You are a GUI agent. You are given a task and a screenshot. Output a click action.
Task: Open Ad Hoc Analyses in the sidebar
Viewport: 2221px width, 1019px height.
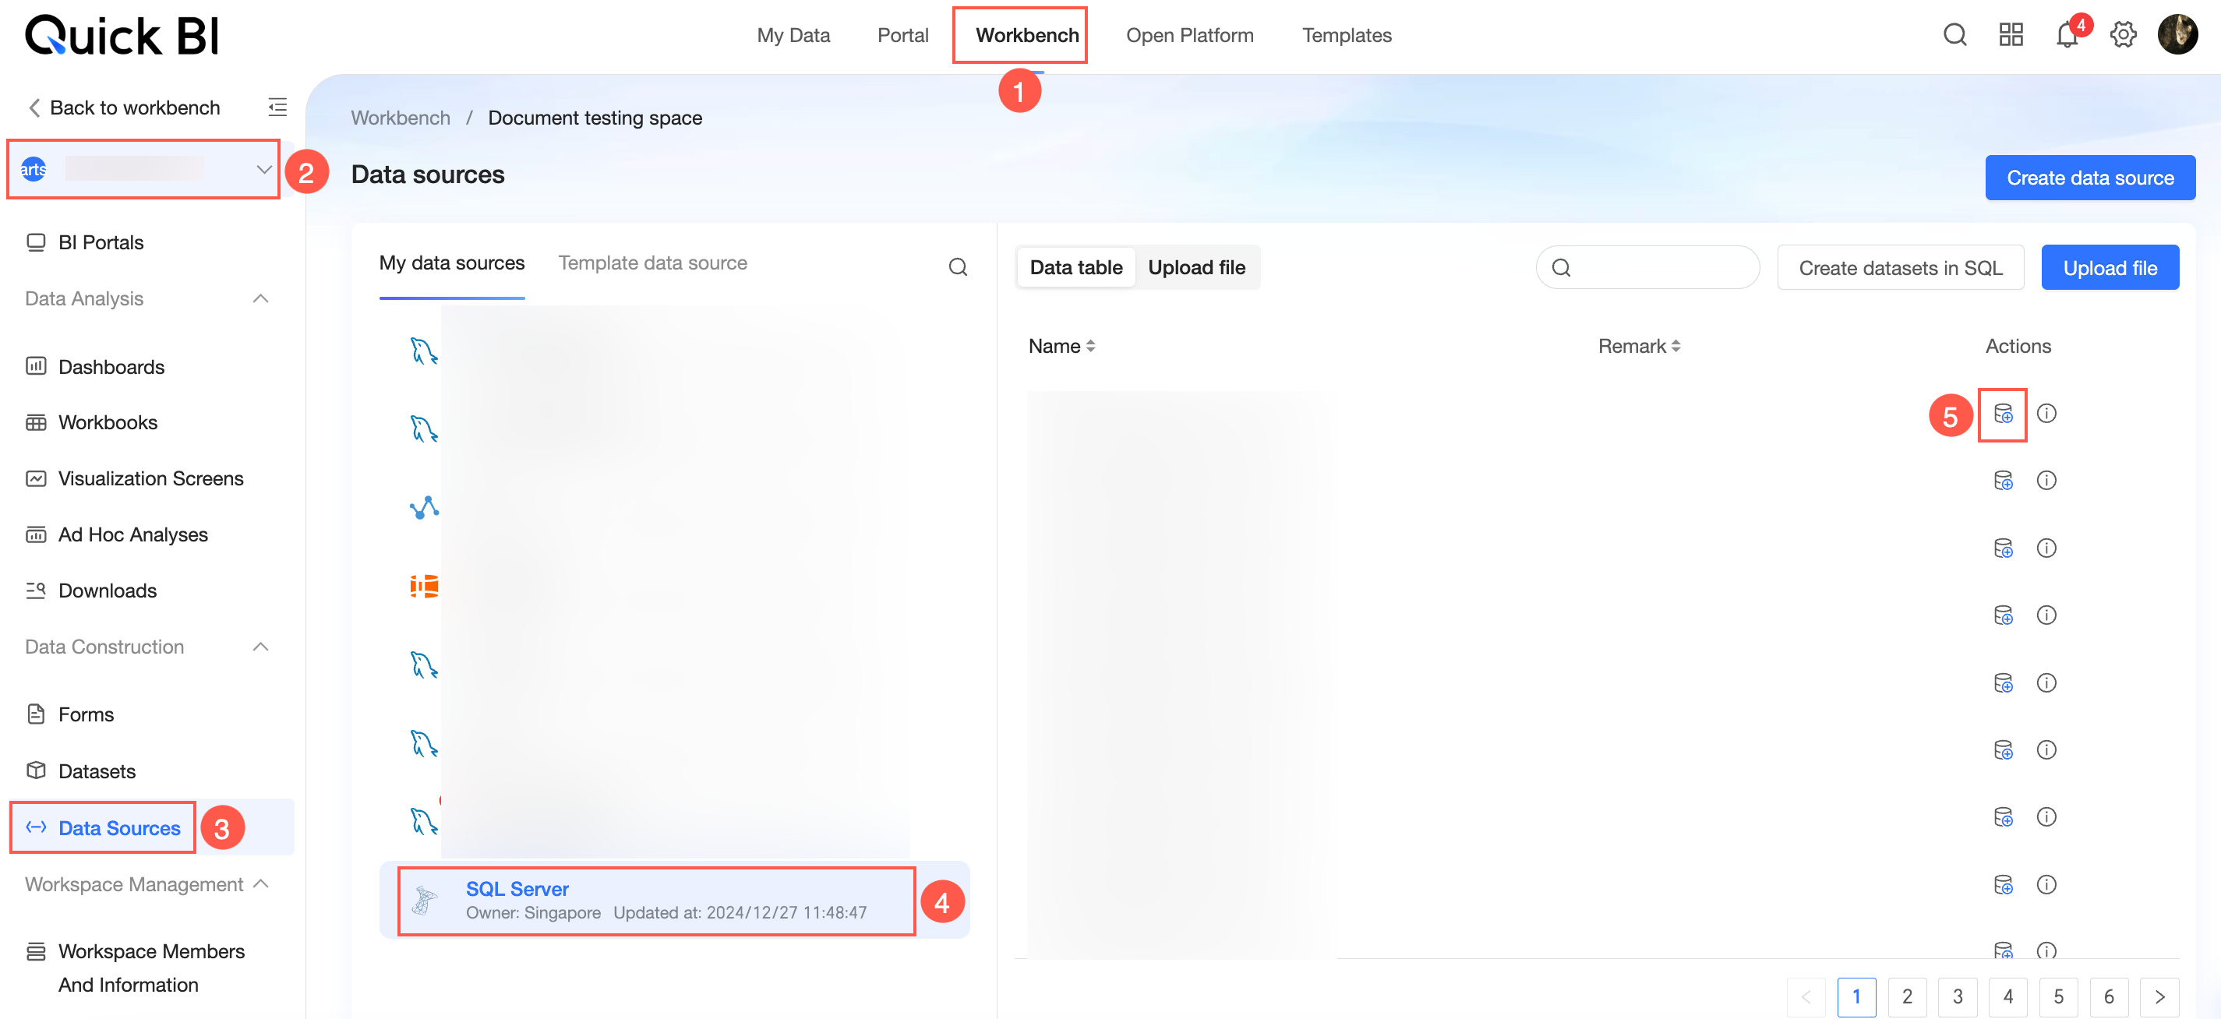[x=132, y=534]
